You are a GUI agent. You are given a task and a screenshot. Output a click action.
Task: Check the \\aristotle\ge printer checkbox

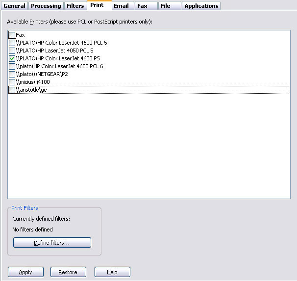point(12,90)
